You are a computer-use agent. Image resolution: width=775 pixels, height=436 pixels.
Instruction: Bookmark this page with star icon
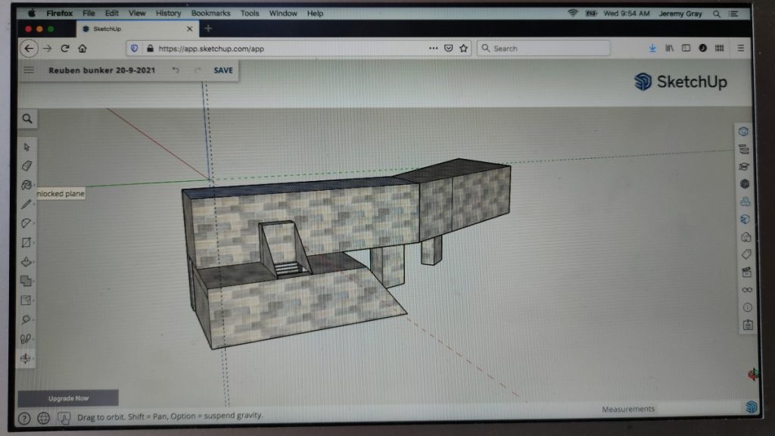[464, 48]
